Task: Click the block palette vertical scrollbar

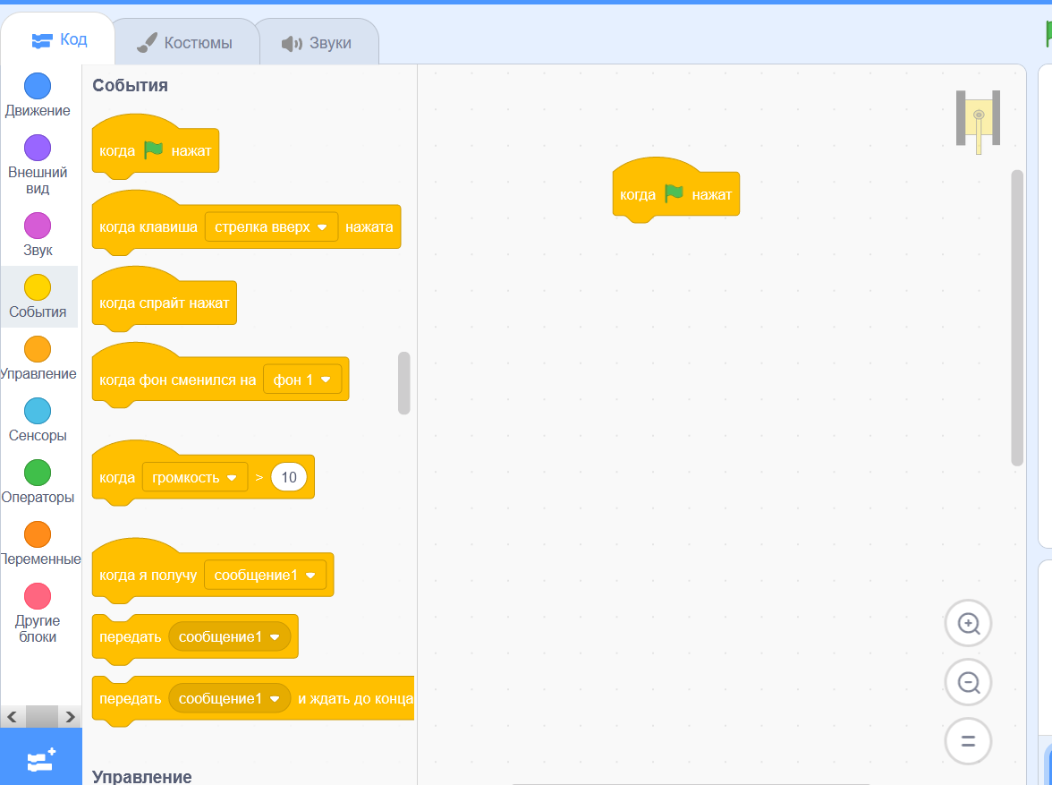Action: [x=404, y=383]
